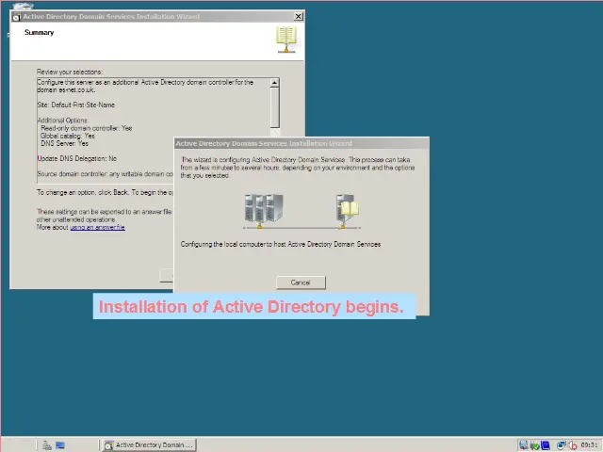Click the server group icon in the progress dialog
Viewport: 603px width, 452px height.
pyautogui.click(x=264, y=210)
